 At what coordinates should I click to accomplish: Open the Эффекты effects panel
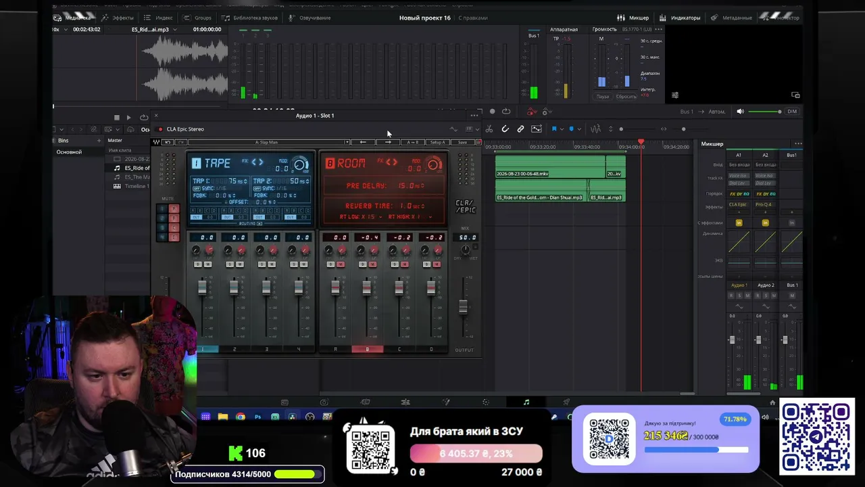[118, 18]
